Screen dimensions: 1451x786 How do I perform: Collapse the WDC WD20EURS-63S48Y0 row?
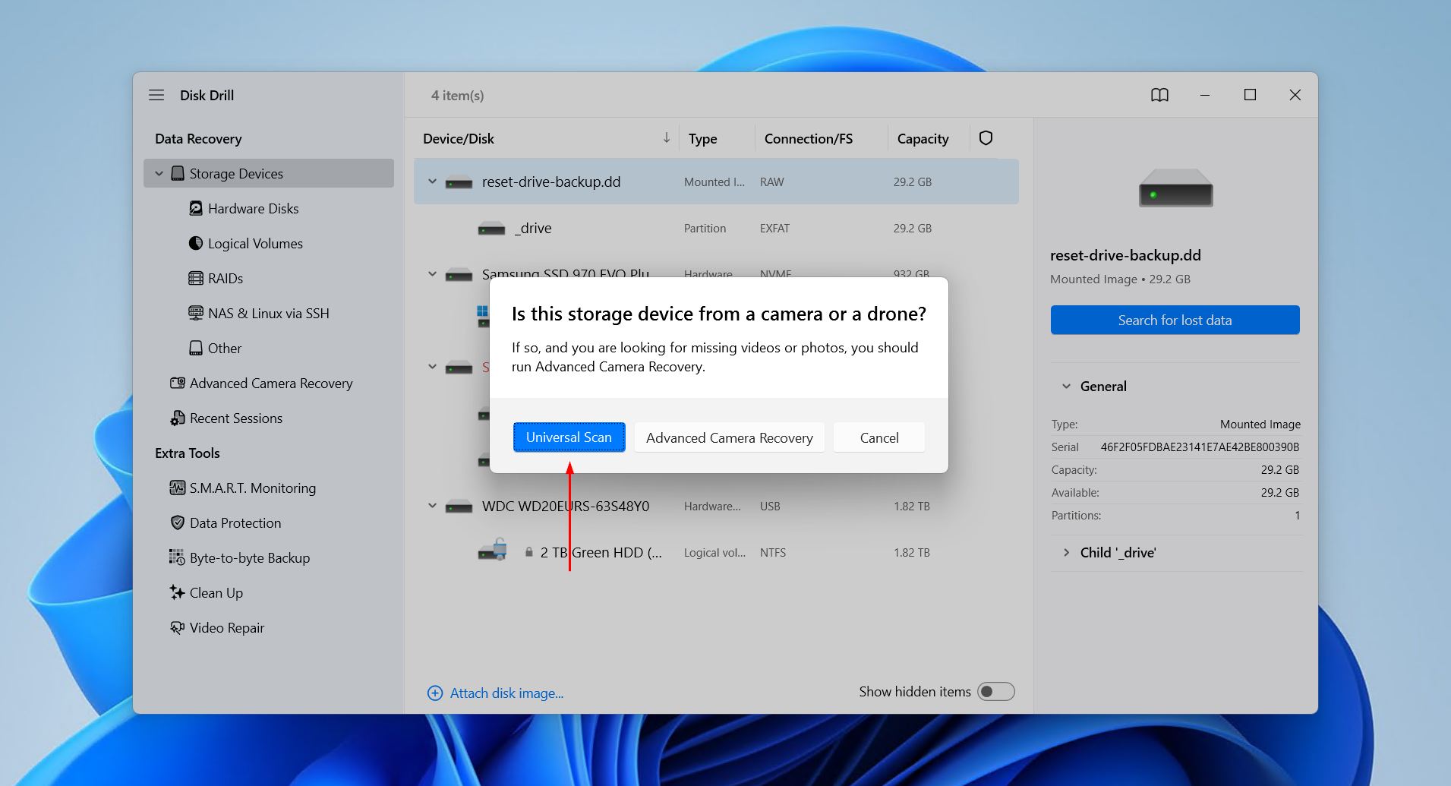[x=432, y=506]
